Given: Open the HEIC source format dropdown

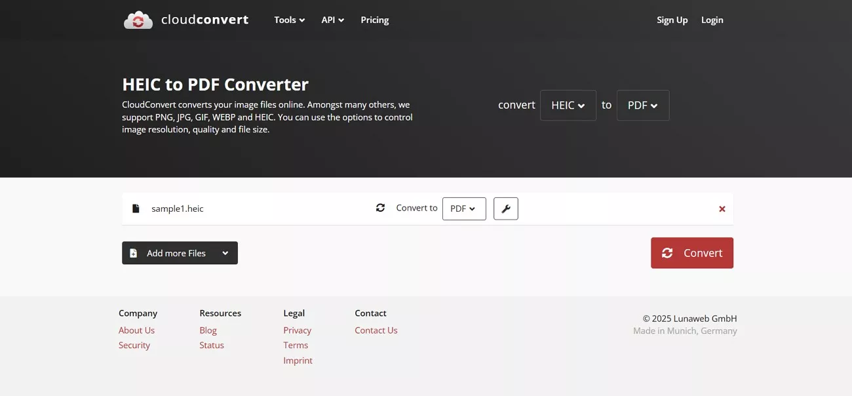Looking at the screenshot, I should click(568, 105).
